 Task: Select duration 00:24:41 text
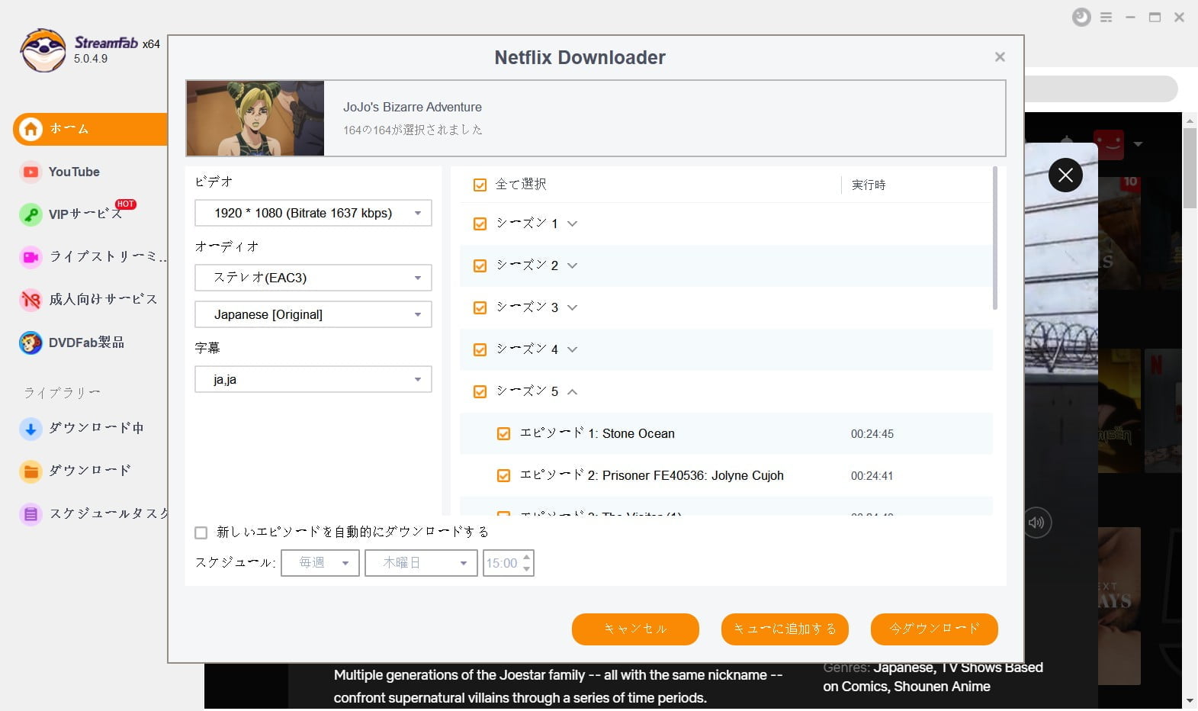point(872,476)
